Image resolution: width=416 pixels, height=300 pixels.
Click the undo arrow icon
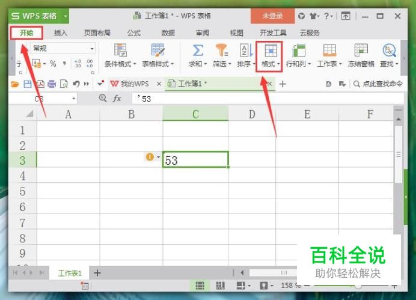tap(76, 84)
